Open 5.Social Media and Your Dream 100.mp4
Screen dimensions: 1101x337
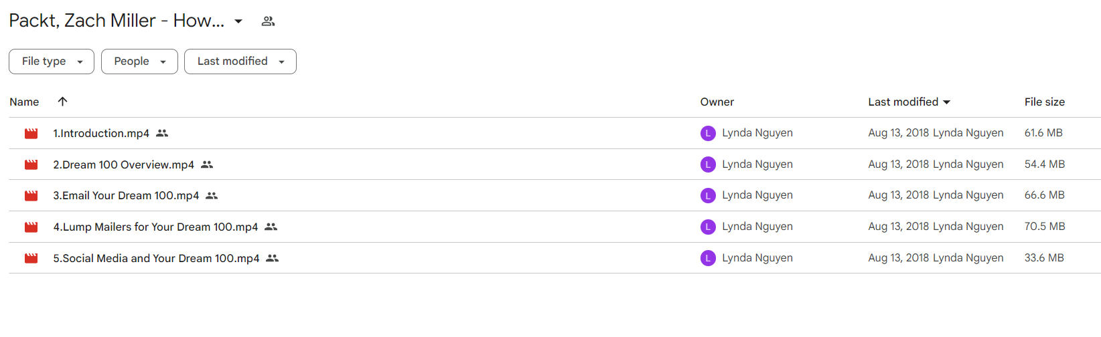(x=156, y=258)
